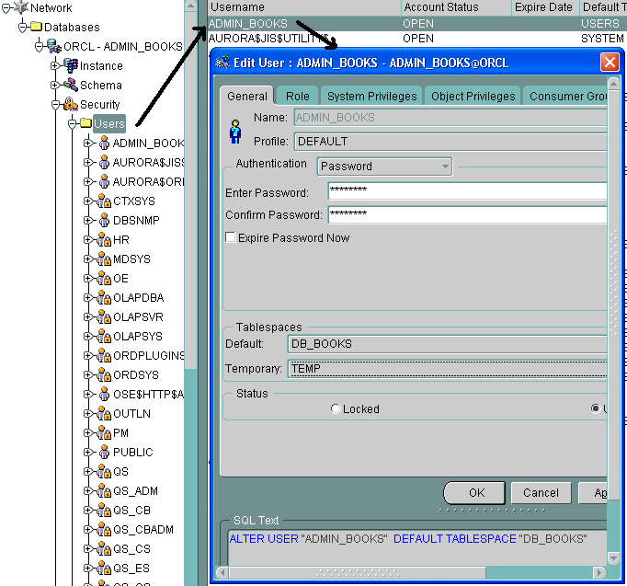
Task: Select the Locked status radio button
Action: pyautogui.click(x=335, y=408)
